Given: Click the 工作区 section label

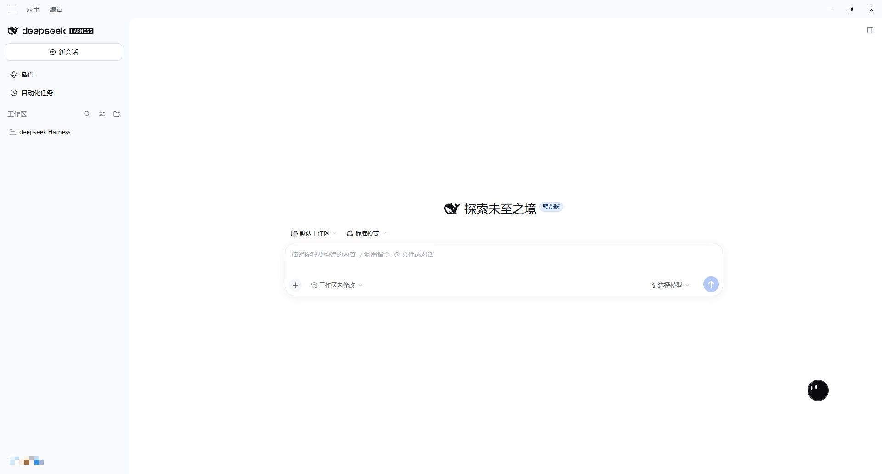Looking at the screenshot, I should 17,114.
